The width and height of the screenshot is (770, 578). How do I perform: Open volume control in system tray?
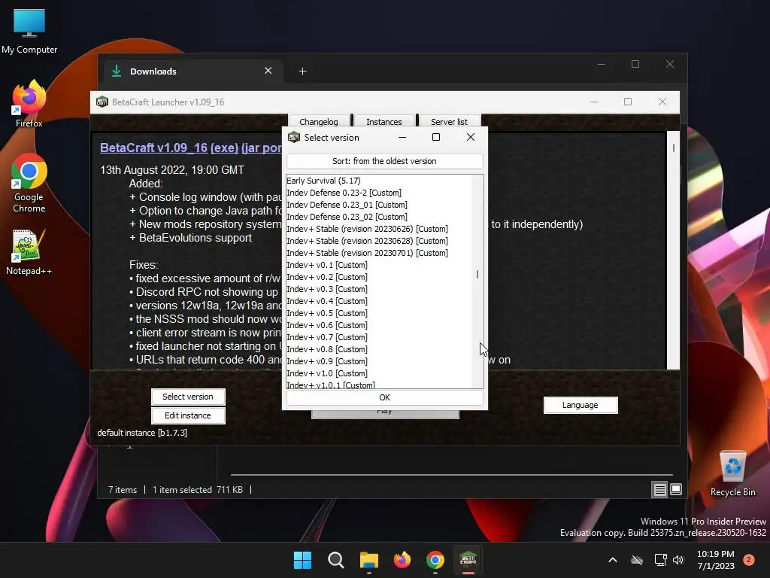(678, 560)
